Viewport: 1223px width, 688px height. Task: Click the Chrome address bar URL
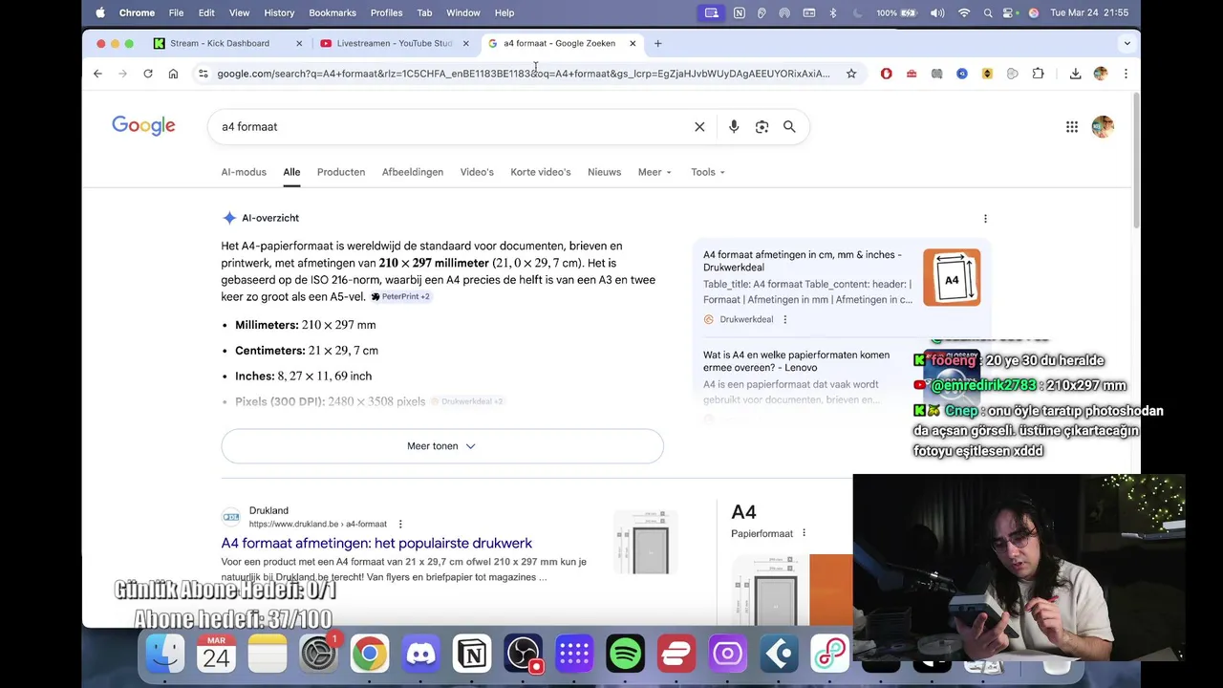pyautogui.click(x=523, y=74)
